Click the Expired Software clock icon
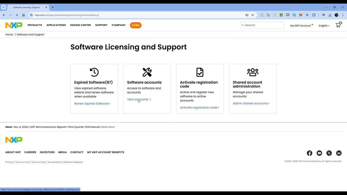 (x=94, y=72)
